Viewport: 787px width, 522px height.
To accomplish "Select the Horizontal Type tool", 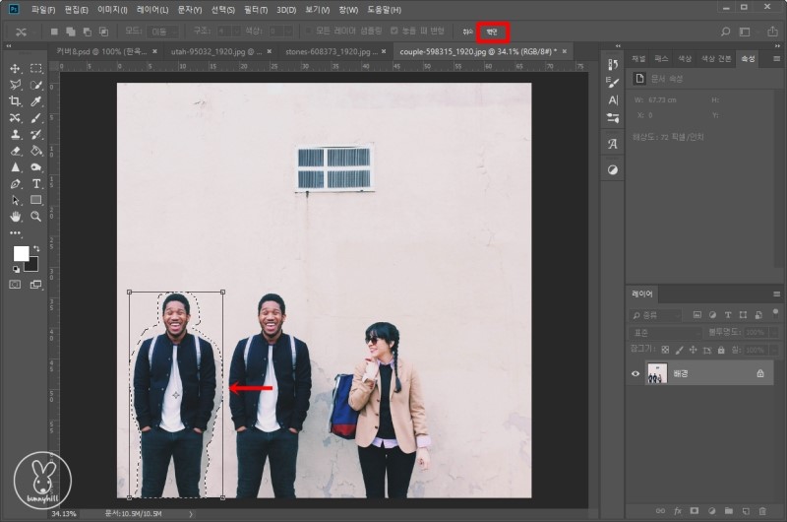I will tap(36, 183).
